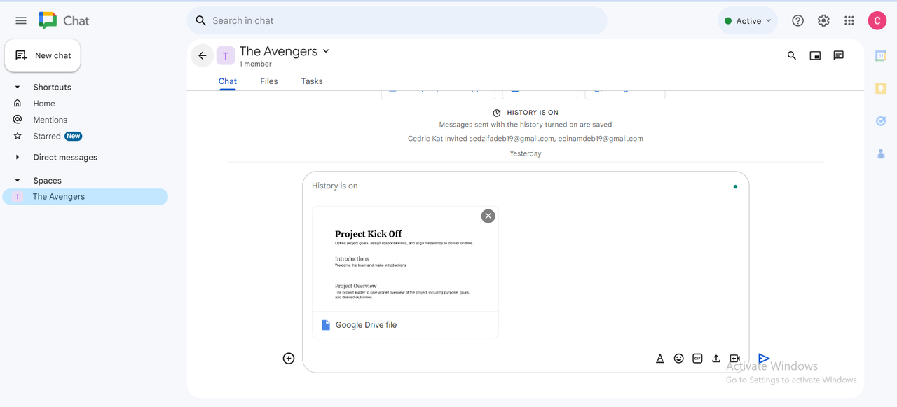Add a video meeting icon

coord(734,359)
